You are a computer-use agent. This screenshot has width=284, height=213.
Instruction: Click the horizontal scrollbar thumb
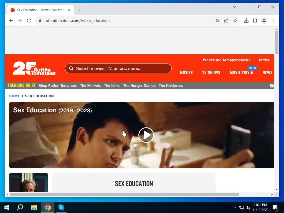pyautogui.click(x=124, y=194)
